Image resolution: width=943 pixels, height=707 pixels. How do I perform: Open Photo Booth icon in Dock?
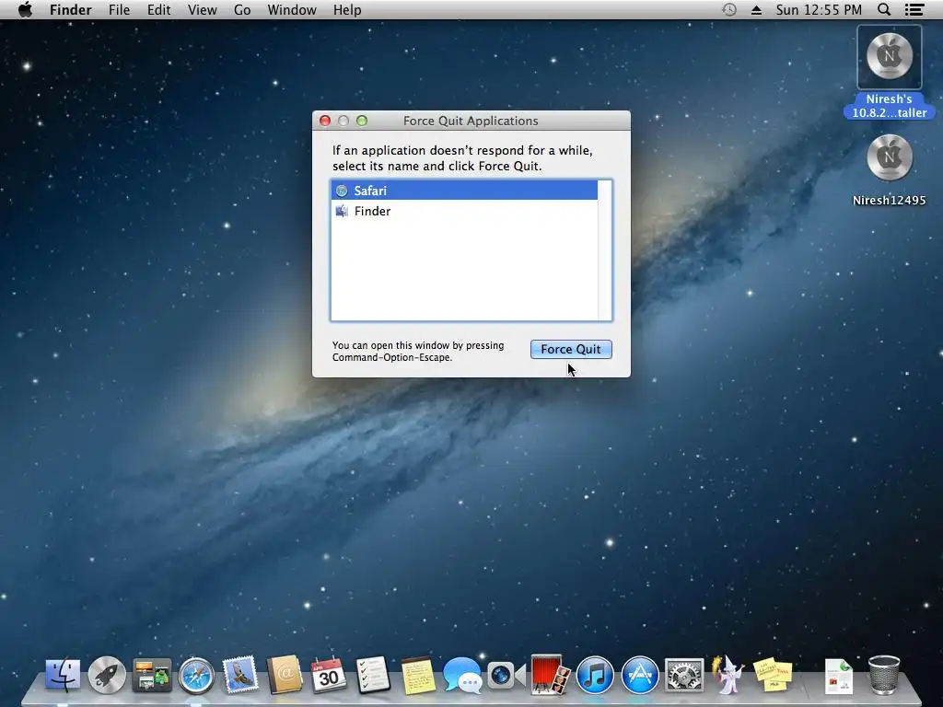click(x=551, y=675)
